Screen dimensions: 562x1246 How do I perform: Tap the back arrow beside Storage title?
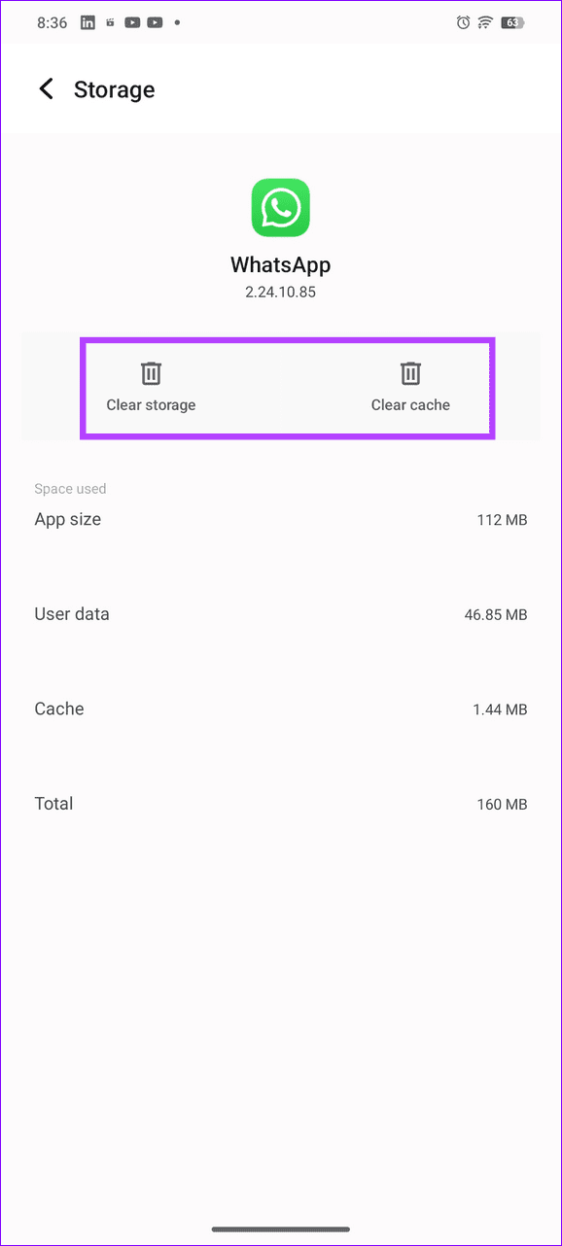pyautogui.click(x=46, y=88)
